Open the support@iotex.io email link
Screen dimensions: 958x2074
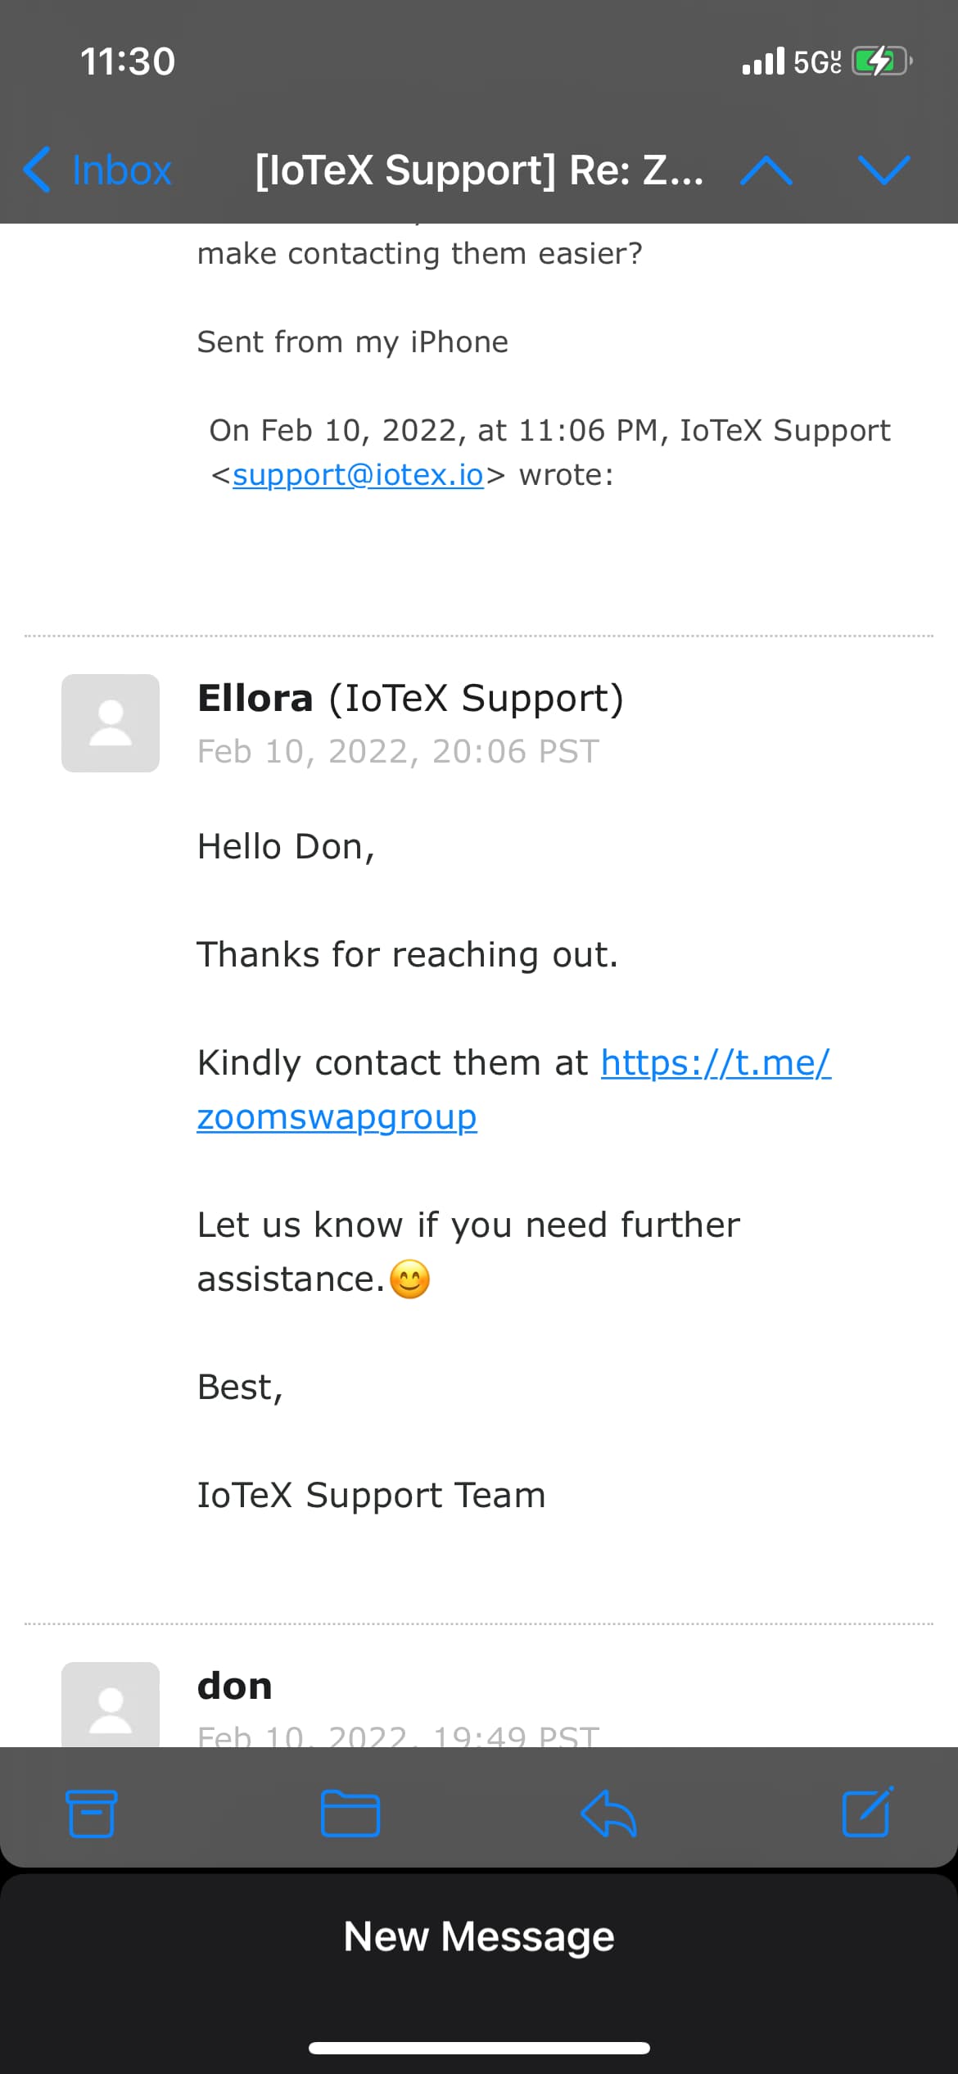click(x=358, y=475)
